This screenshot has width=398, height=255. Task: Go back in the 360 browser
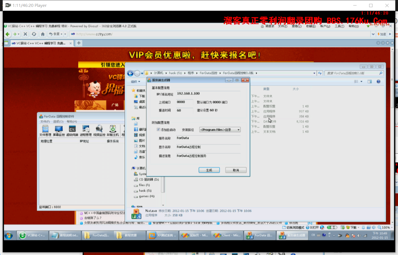pos(8,34)
